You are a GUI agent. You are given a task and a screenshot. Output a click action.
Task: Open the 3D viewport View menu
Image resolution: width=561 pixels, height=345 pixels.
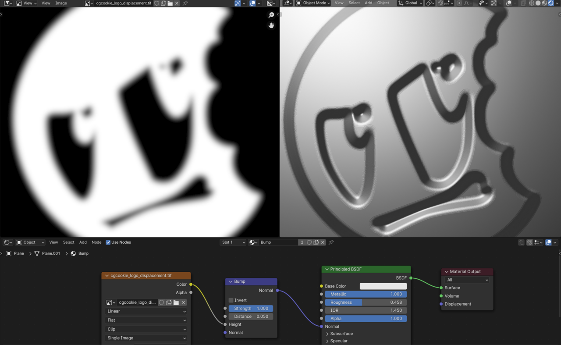tap(339, 3)
